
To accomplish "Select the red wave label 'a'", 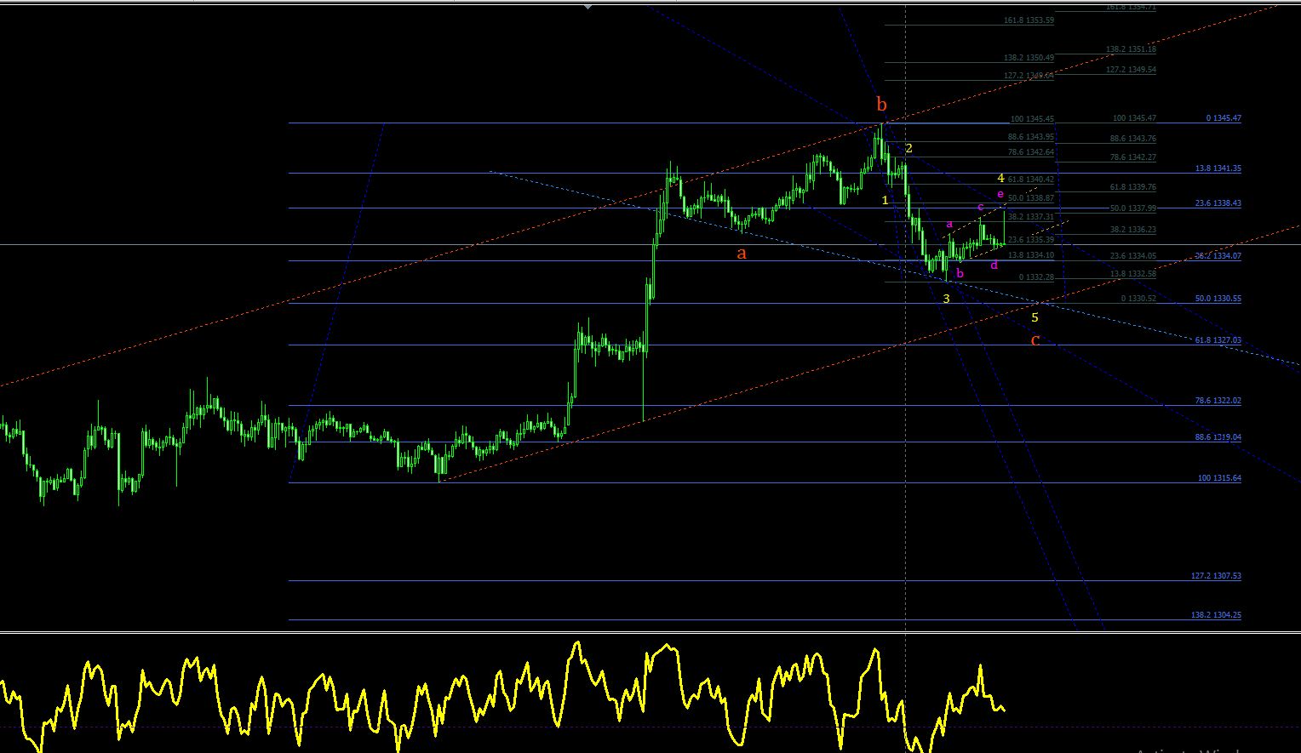I will pos(742,254).
